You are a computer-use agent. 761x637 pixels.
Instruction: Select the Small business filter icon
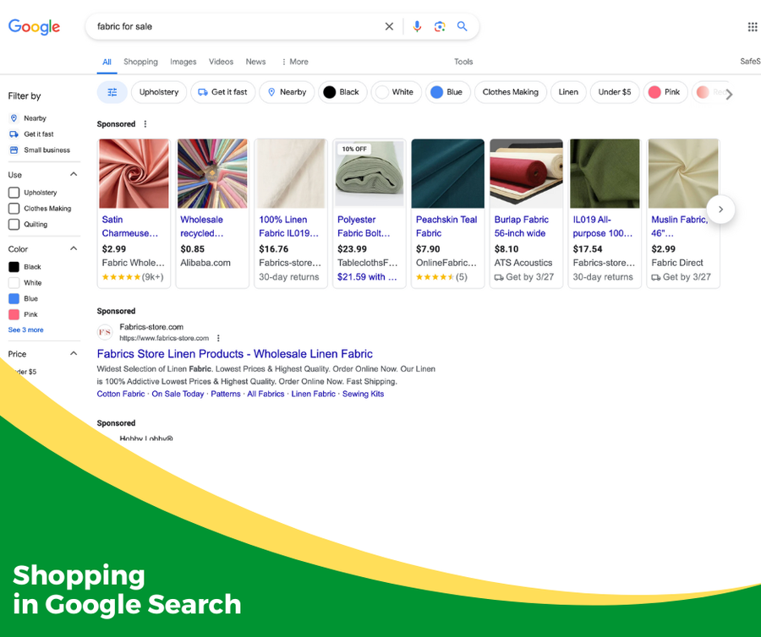pyautogui.click(x=12, y=150)
